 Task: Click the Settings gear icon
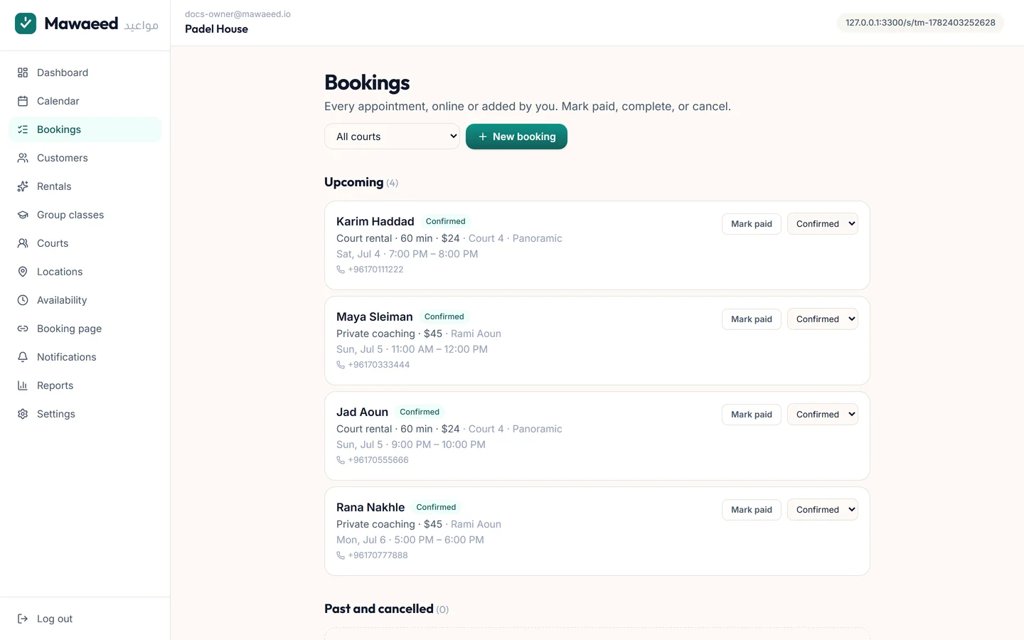(23, 414)
